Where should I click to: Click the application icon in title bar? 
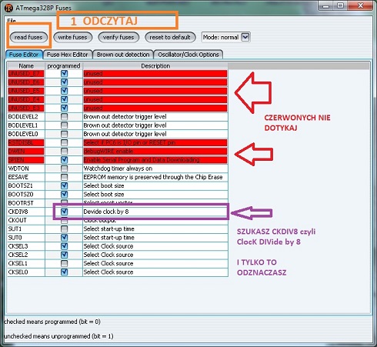8,8
